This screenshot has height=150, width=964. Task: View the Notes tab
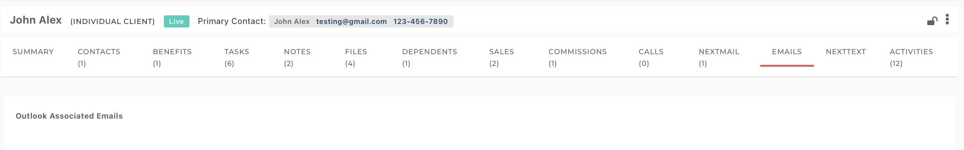pos(297,57)
